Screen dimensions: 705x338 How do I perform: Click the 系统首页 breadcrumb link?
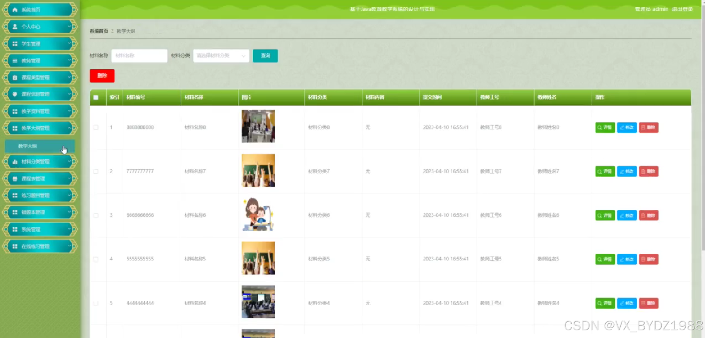(x=99, y=31)
